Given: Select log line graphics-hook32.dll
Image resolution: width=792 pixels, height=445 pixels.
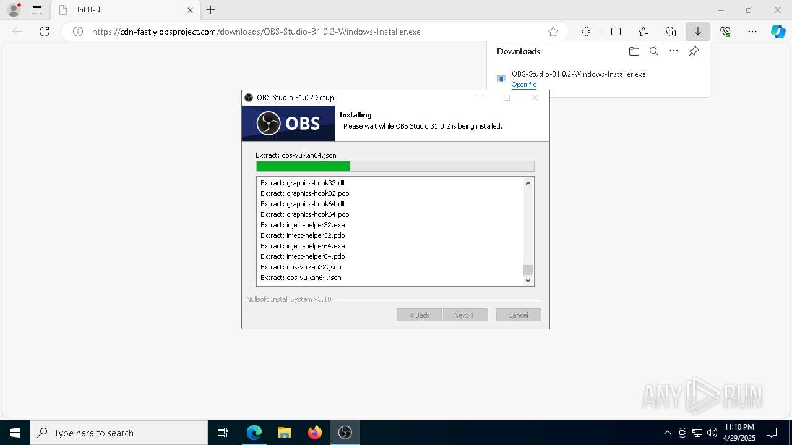Looking at the screenshot, I should (x=303, y=183).
